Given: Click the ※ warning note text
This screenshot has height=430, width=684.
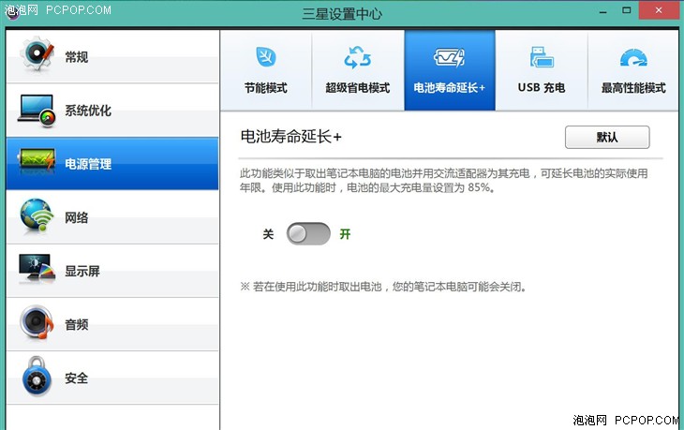Looking at the screenshot, I should click(x=383, y=287).
